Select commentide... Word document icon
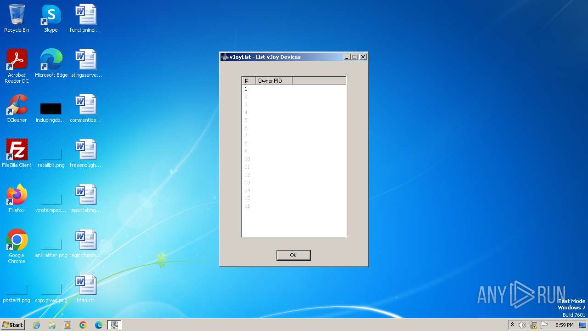 coord(85,108)
